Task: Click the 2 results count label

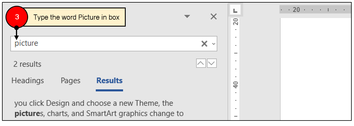Action: coord(27,64)
